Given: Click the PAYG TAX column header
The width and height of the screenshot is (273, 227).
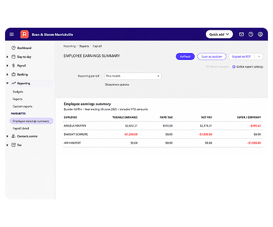Looking at the screenshot, I should (166, 118).
